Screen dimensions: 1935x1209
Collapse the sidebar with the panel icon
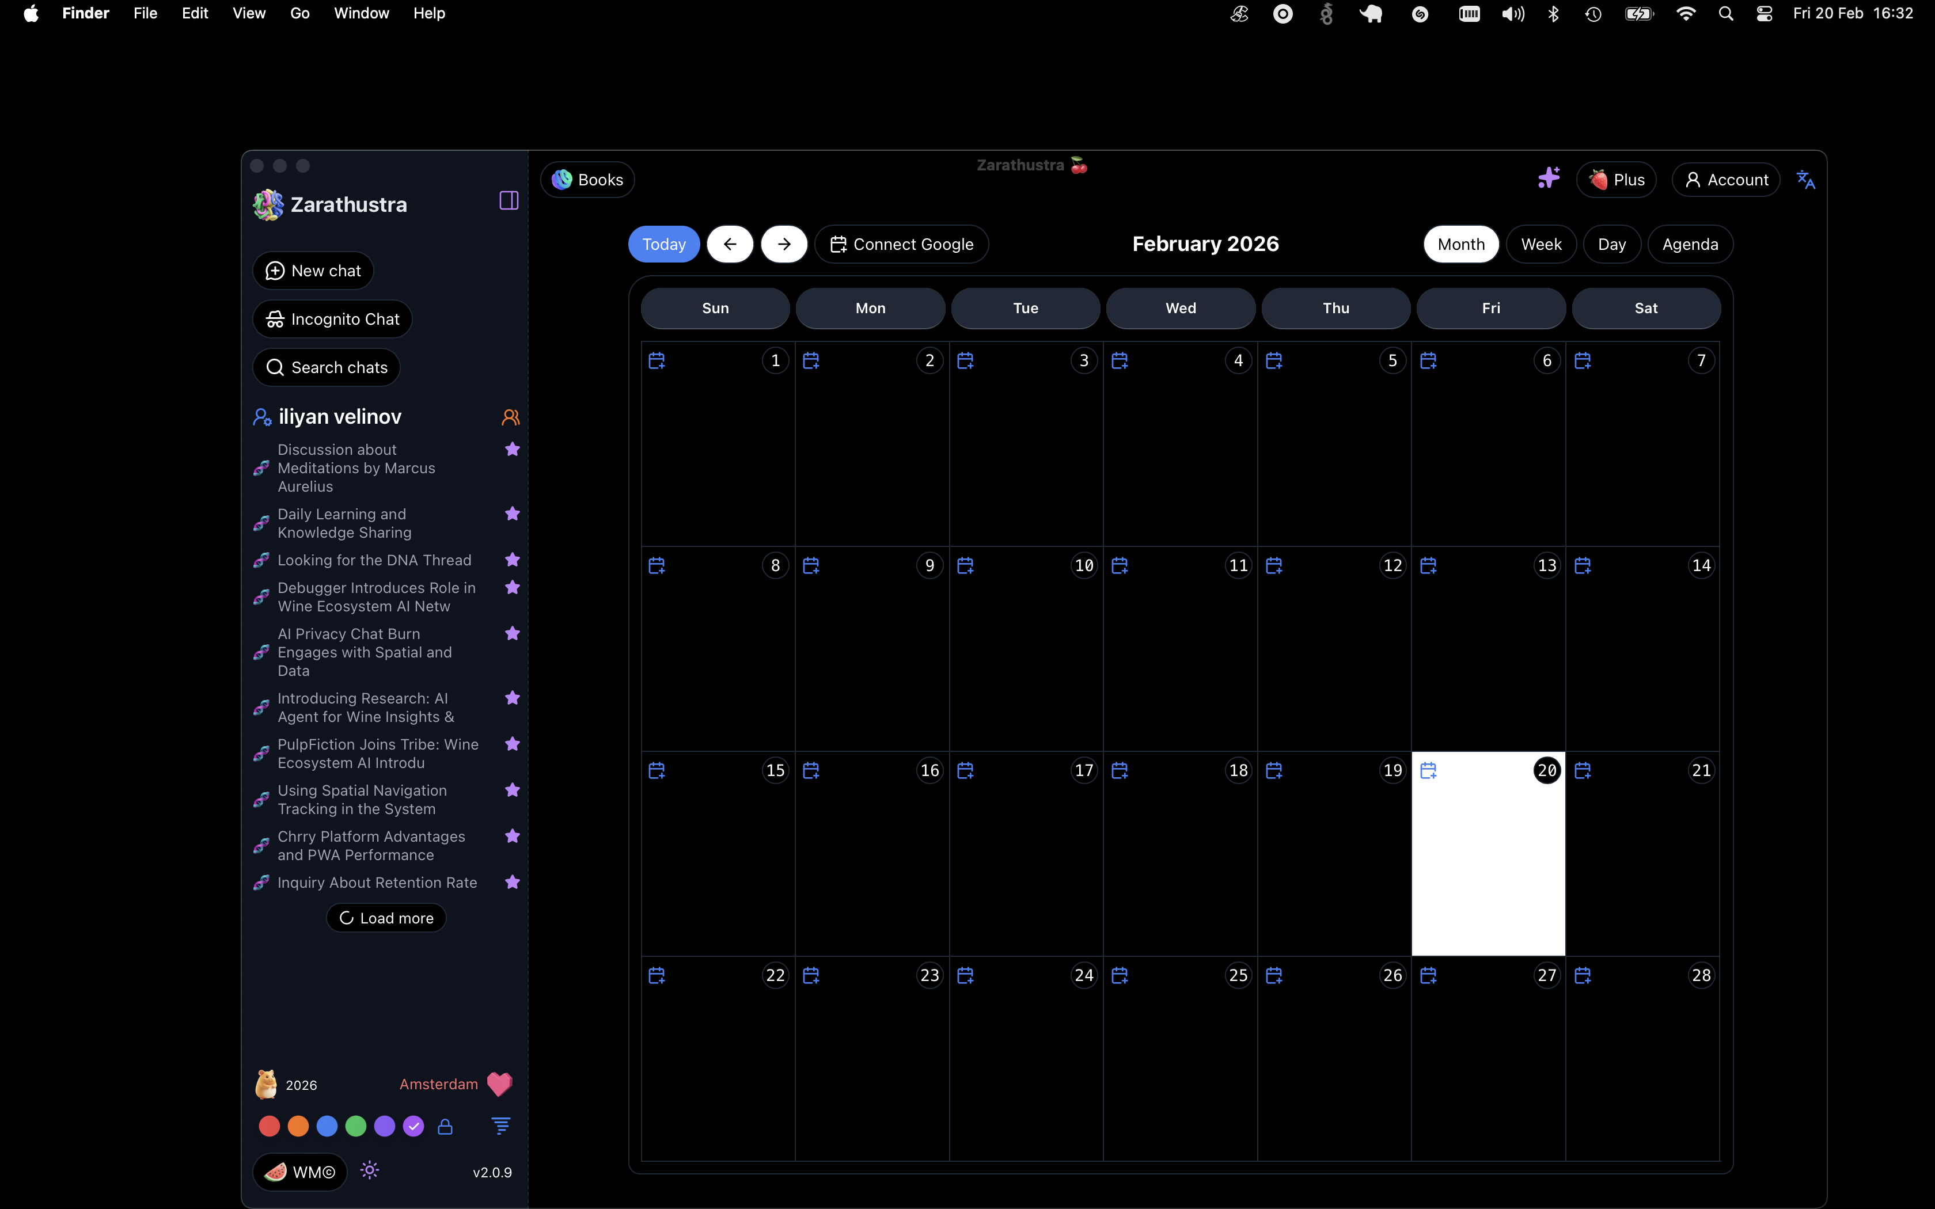pos(509,201)
